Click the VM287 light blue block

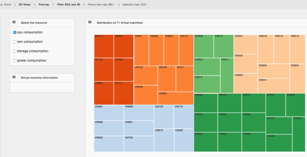pos(184,140)
